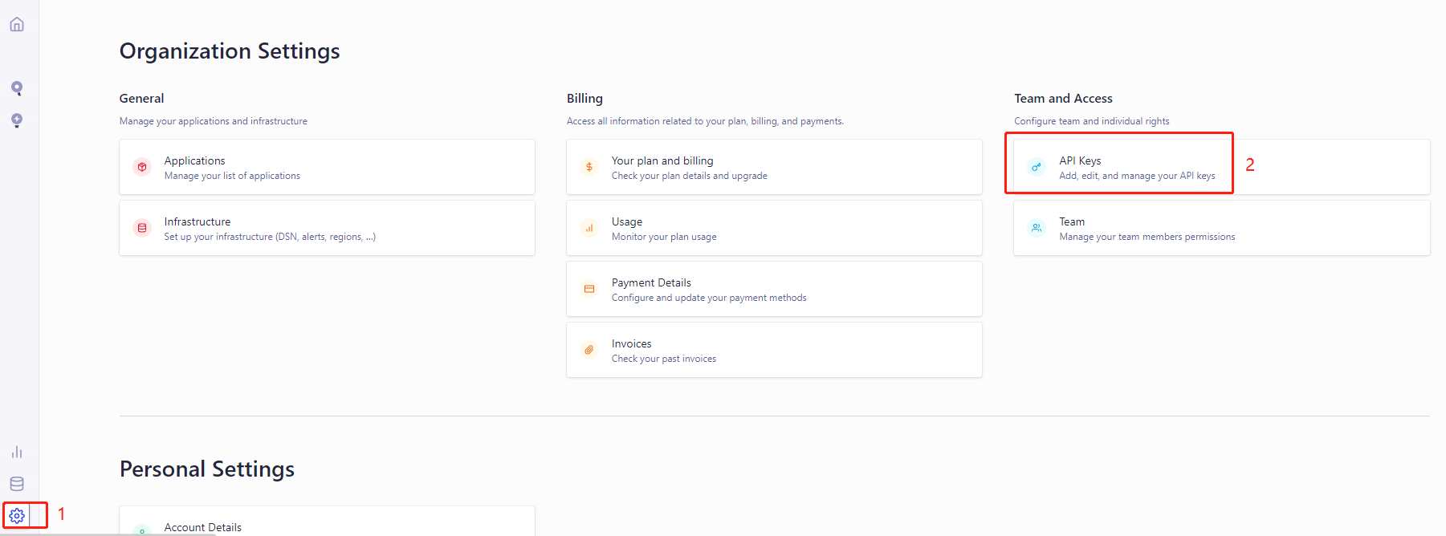Image resolution: width=1446 pixels, height=536 pixels.
Task: Click the Home icon in the sidebar
Action: 17,25
